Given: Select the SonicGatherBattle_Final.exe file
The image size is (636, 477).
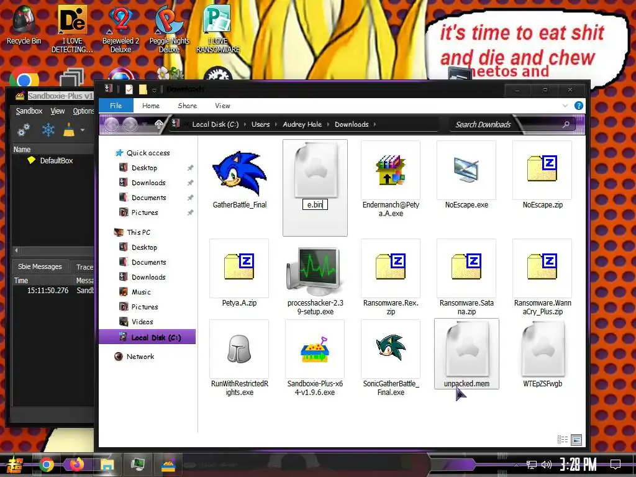Looking at the screenshot, I should click(391, 358).
